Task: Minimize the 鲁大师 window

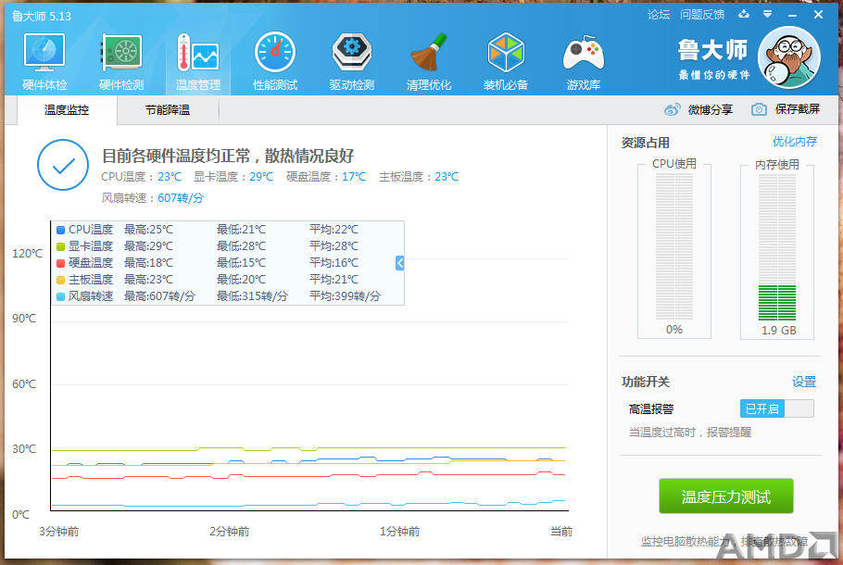Action: 792,15
